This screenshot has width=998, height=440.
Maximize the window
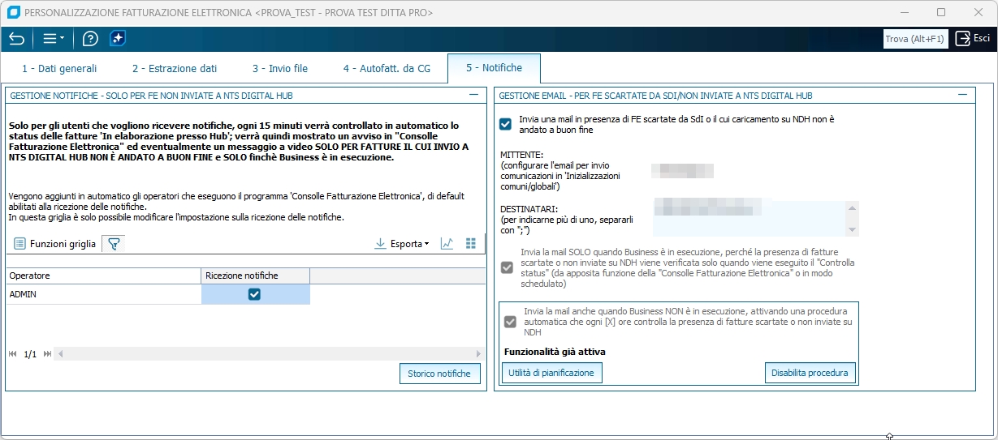[x=941, y=13]
